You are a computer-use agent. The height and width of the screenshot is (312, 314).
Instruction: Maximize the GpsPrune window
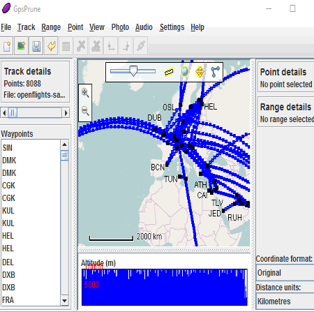(292, 8)
